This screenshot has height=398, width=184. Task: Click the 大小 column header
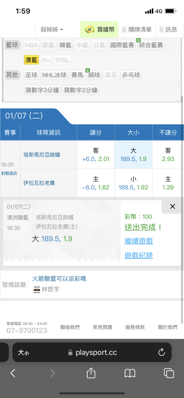tap(133, 132)
